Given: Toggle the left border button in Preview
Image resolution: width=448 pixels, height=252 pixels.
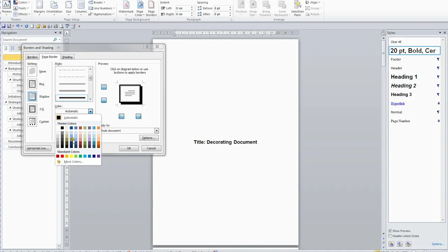Looking at the screenshot, I should pyautogui.click(x=121, y=116).
